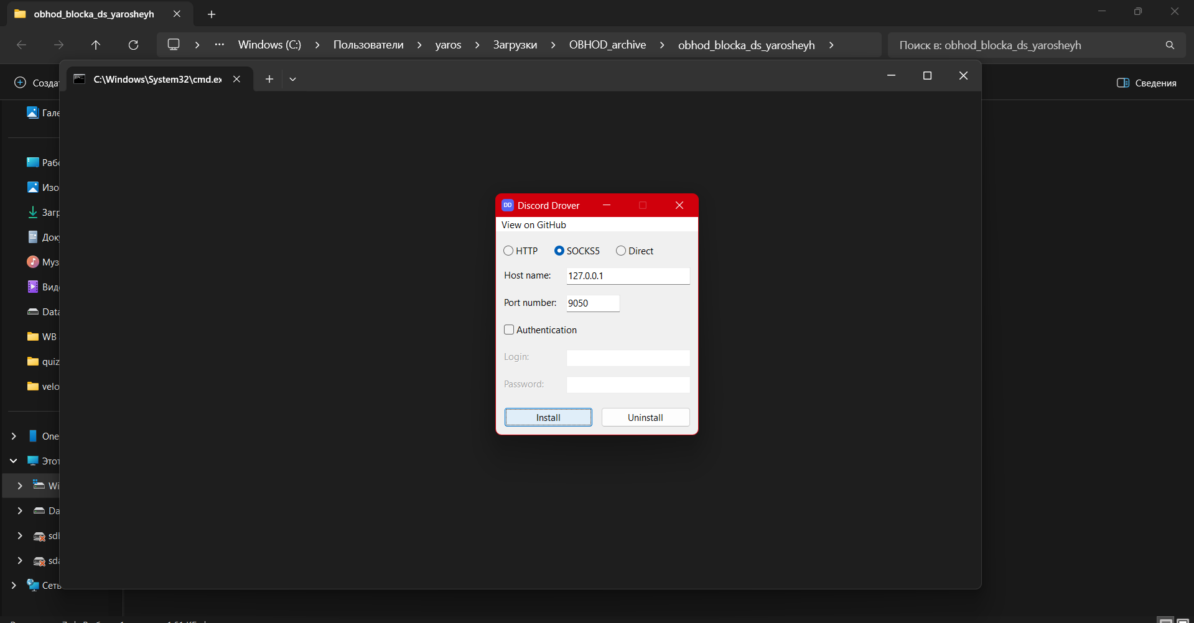The height and width of the screenshot is (623, 1194).
Task: Expand chevron after Загрузки
Action: tap(553, 45)
